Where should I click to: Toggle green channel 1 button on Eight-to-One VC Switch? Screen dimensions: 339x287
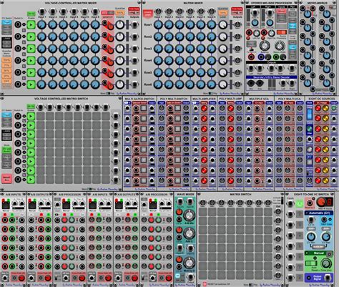(x=300, y=204)
